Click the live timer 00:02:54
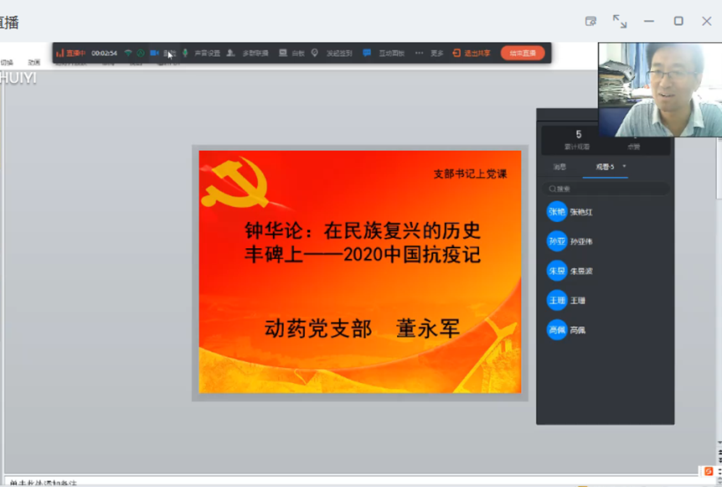The width and height of the screenshot is (722, 487). pyautogui.click(x=104, y=53)
